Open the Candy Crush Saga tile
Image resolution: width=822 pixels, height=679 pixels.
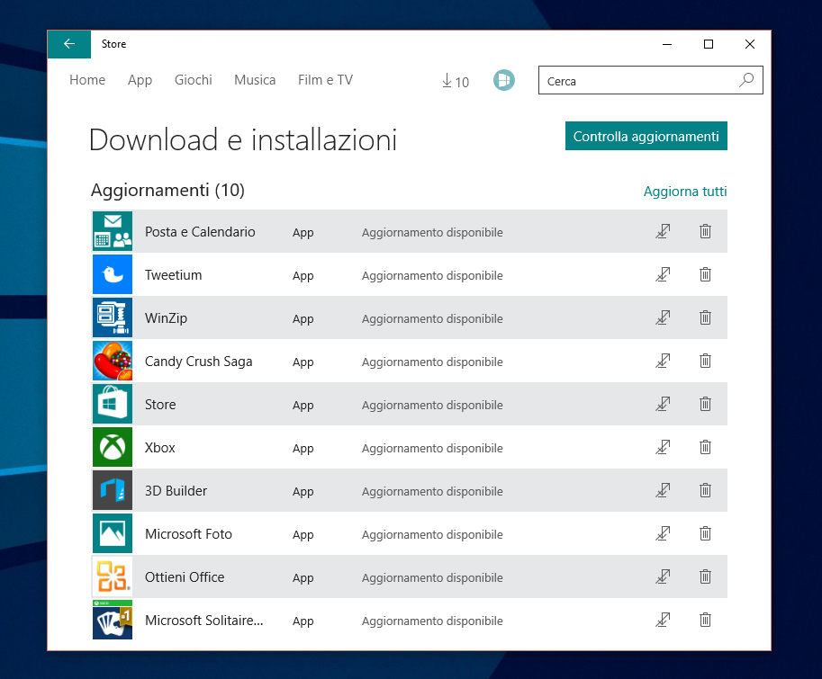[113, 361]
